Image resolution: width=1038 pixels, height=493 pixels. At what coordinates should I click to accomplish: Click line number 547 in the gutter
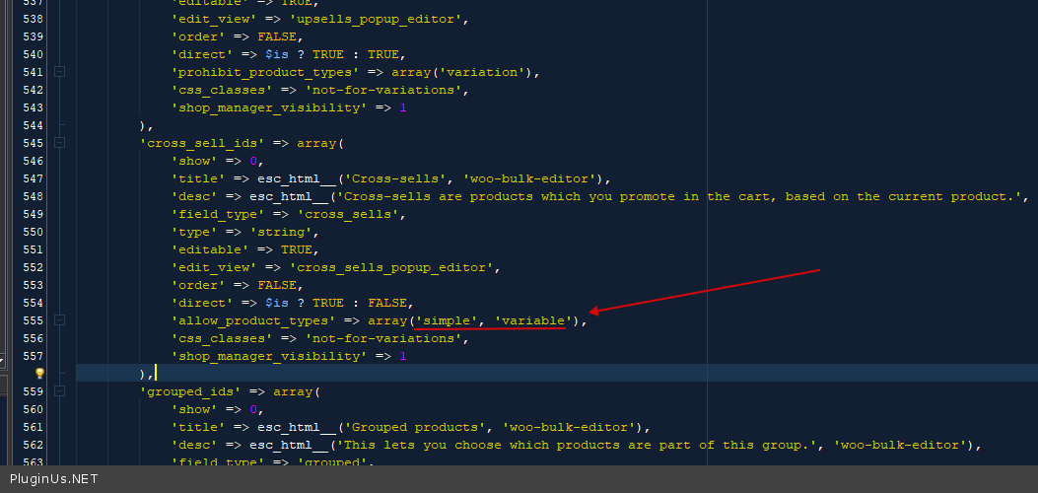[32, 178]
